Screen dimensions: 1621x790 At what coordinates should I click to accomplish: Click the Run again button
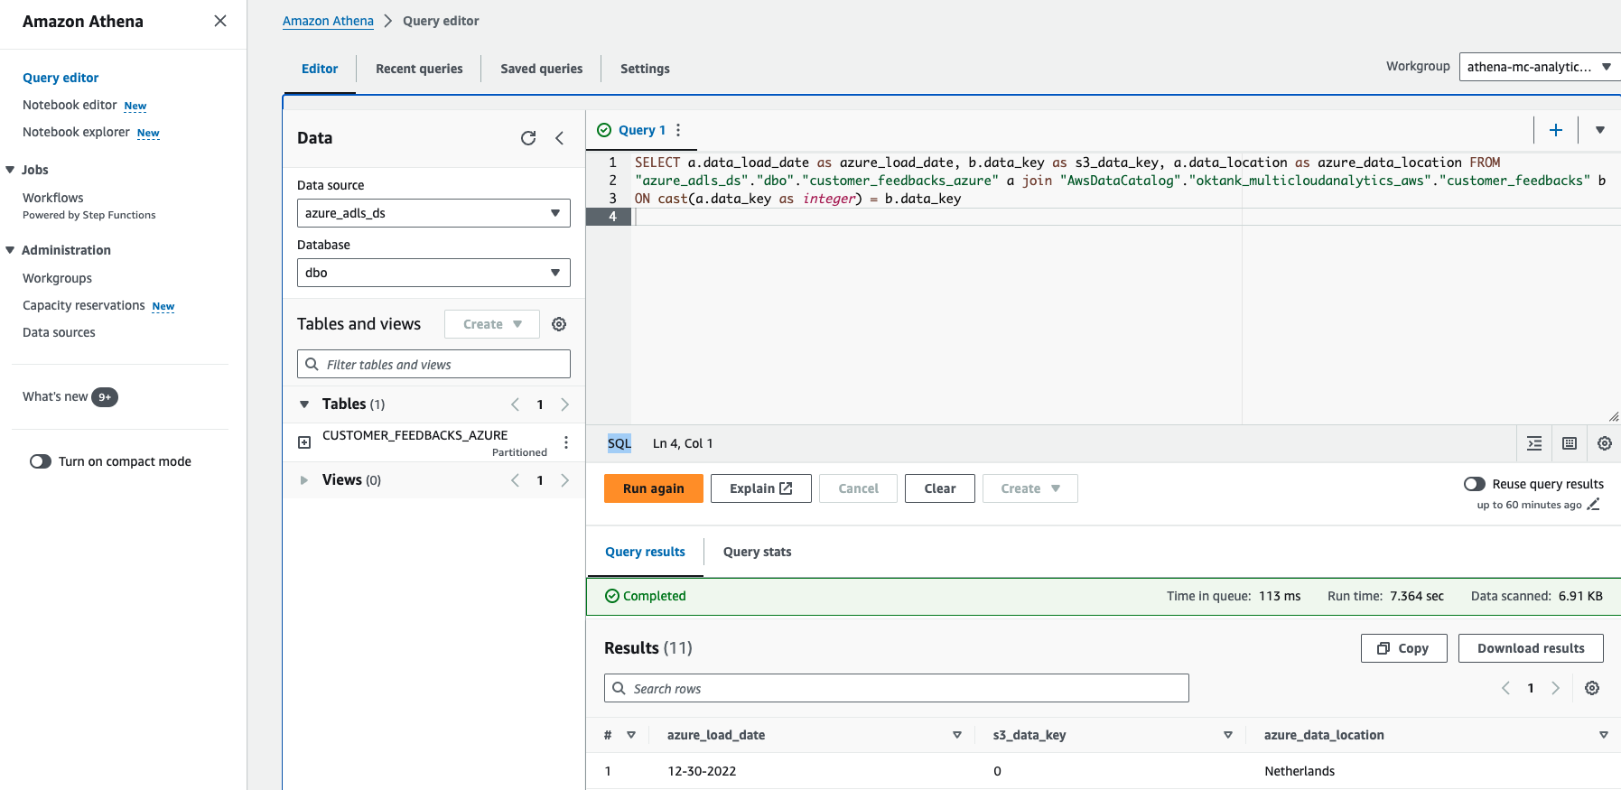tap(654, 488)
